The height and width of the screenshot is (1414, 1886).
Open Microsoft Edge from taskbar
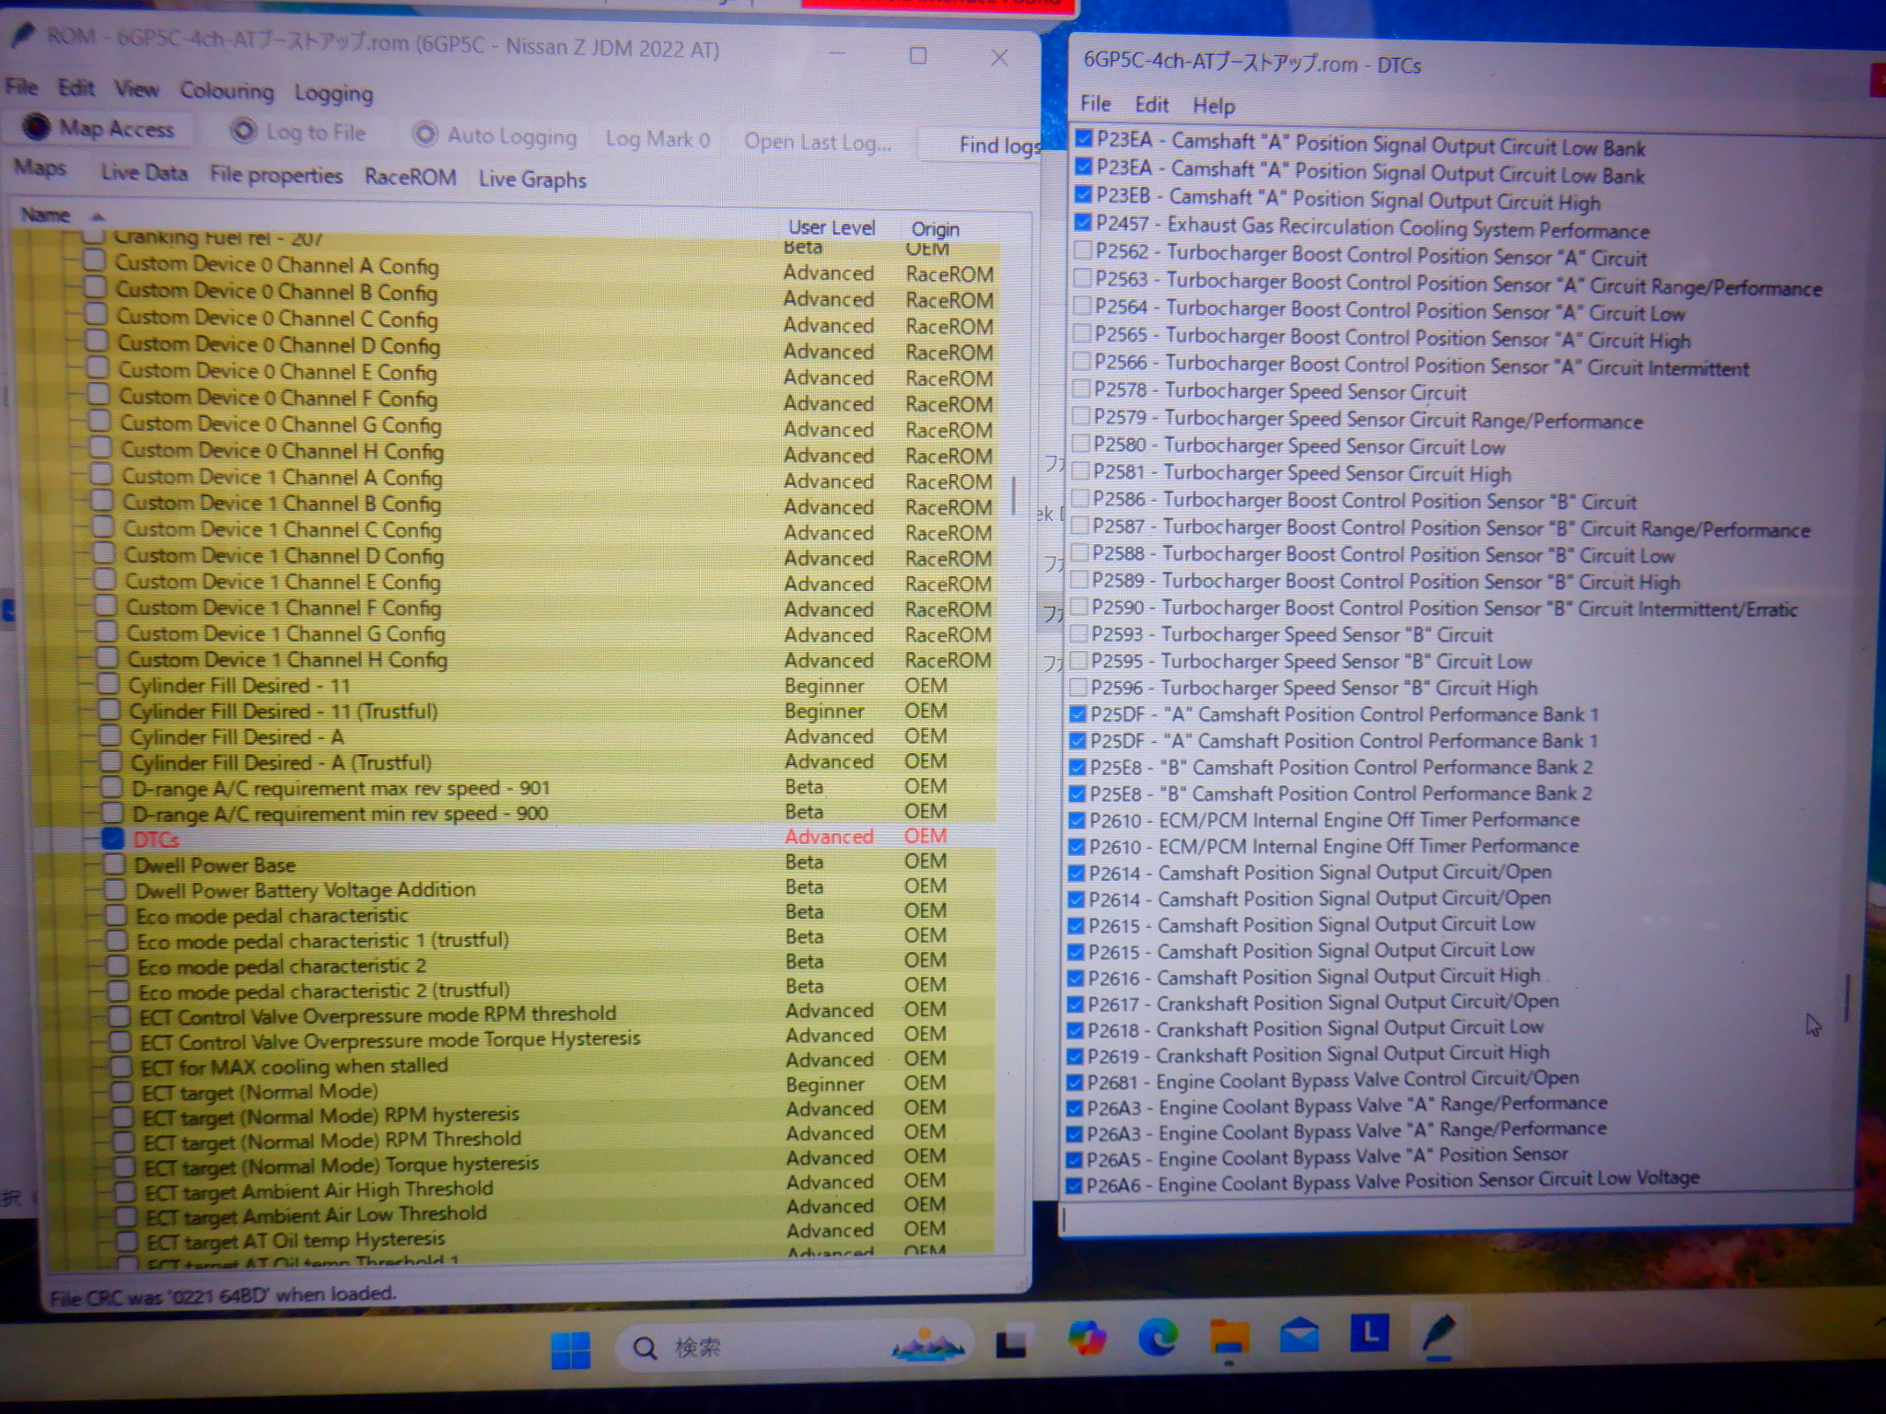coord(1158,1337)
